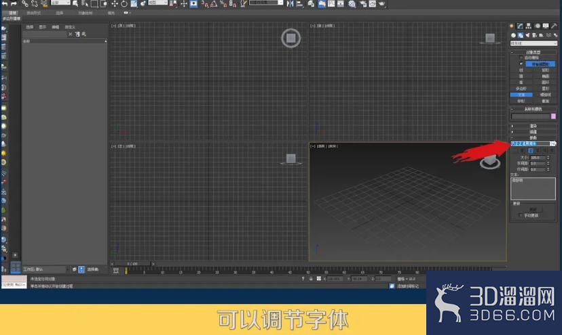Select the Lights category icon

tap(527, 35)
